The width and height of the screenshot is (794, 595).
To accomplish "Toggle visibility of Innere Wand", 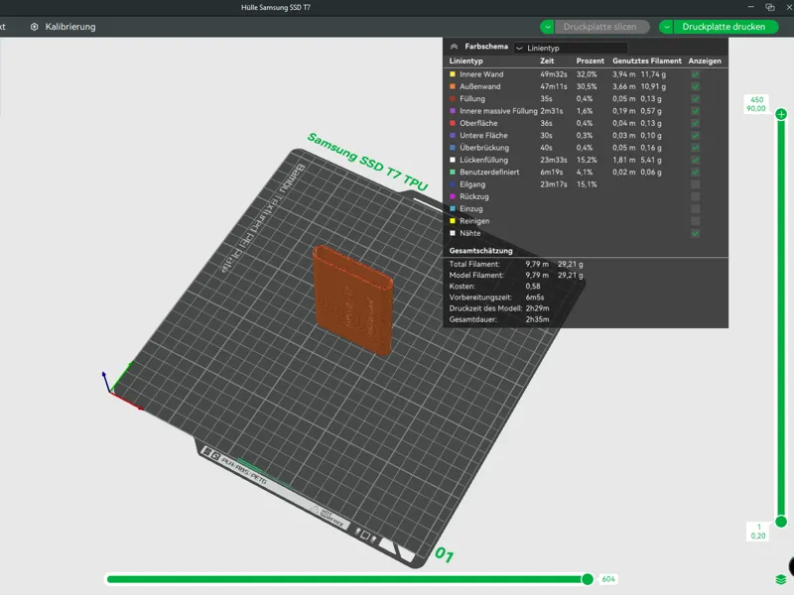I will coord(696,74).
